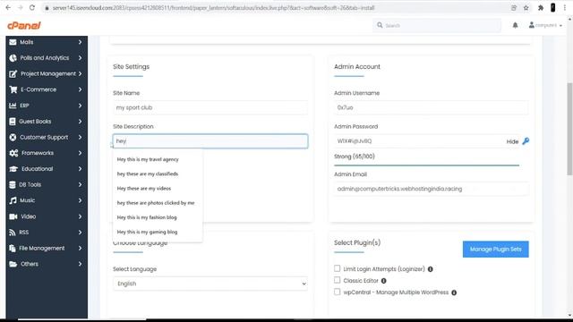The width and height of the screenshot is (573, 322).
Task: Expand the Mails category chevron
Action: click(80, 42)
